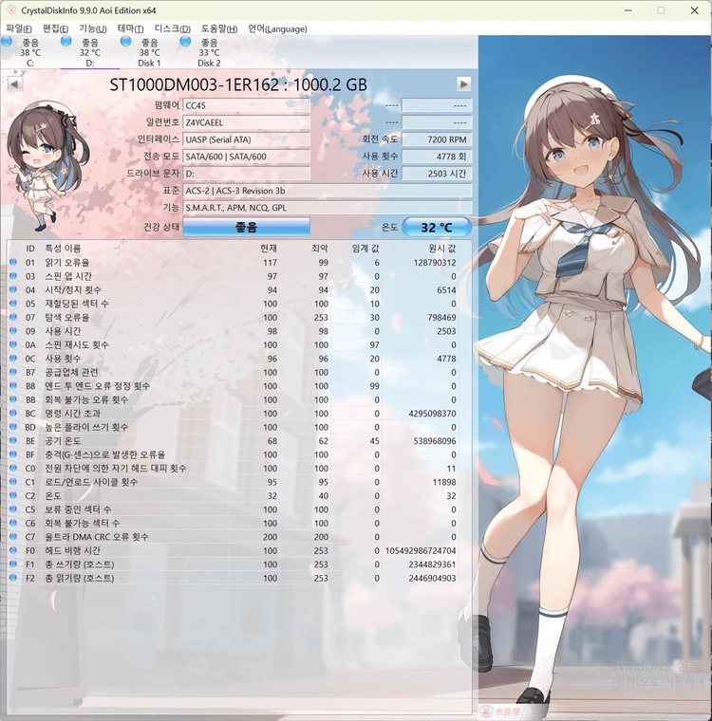712x721 pixels.
Task: Click status dot for C7 울트라 DMA CRC row
Action: pyautogui.click(x=13, y=537)
